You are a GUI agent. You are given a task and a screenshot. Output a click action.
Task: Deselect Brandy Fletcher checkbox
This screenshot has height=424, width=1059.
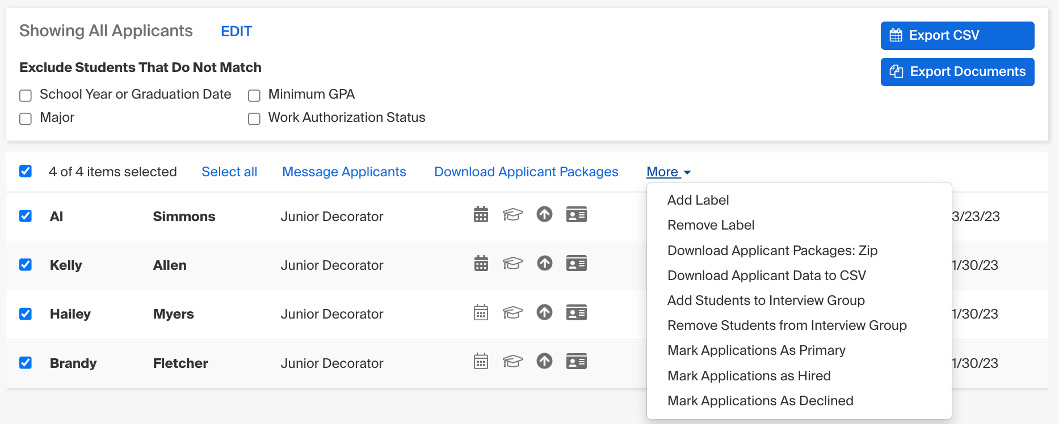tap(26, 363)
